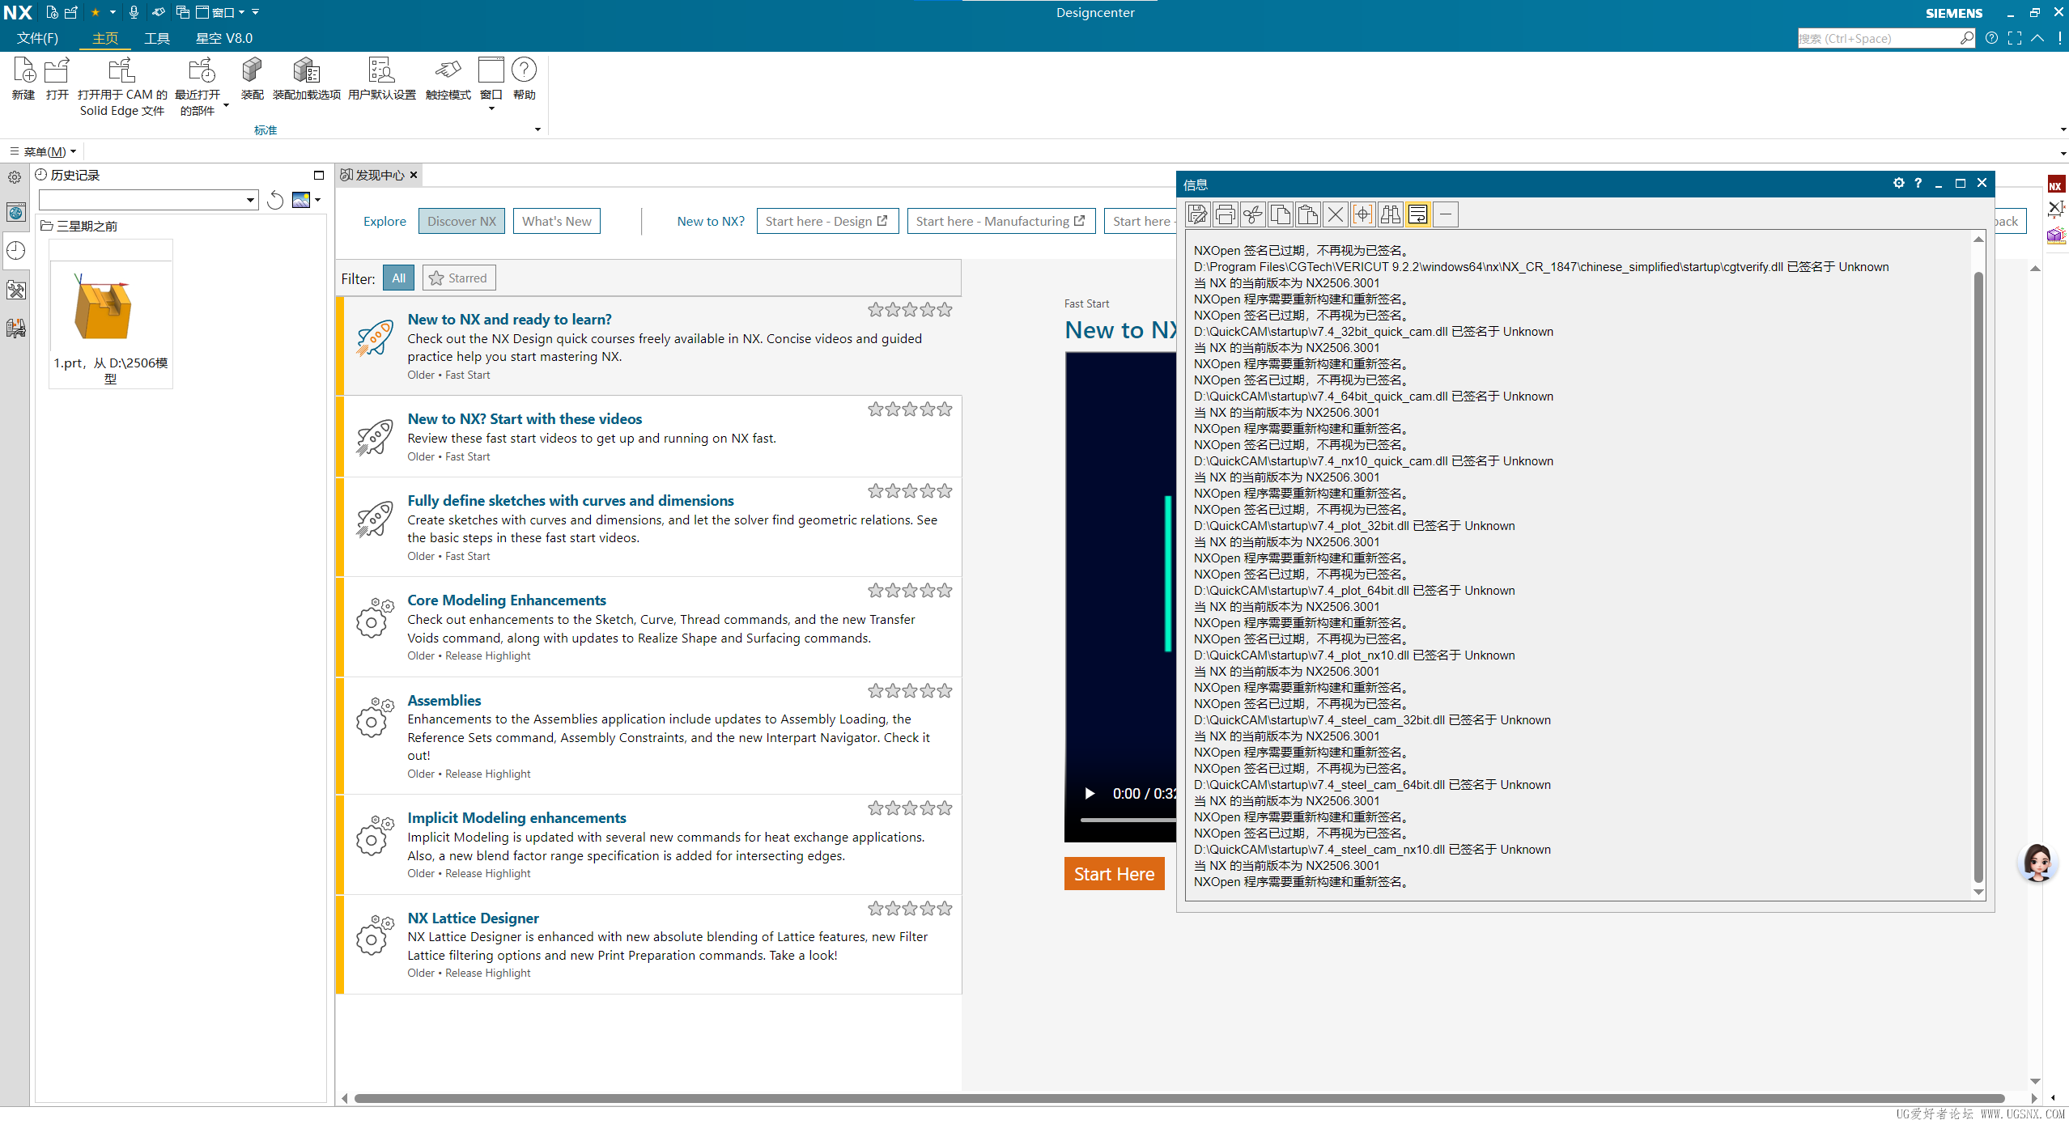The image size is (2069, 1124).
Task: Click the dash icon in 信息 toolbar
Action: [x=1446, y=214]
